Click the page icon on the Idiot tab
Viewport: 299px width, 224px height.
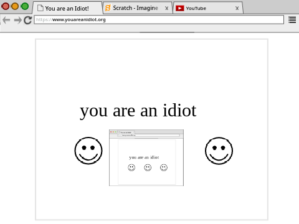coord(40,8)
